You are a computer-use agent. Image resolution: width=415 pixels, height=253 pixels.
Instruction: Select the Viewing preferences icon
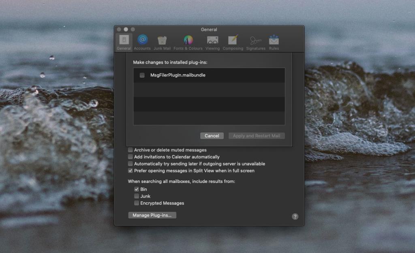[212, 40]
